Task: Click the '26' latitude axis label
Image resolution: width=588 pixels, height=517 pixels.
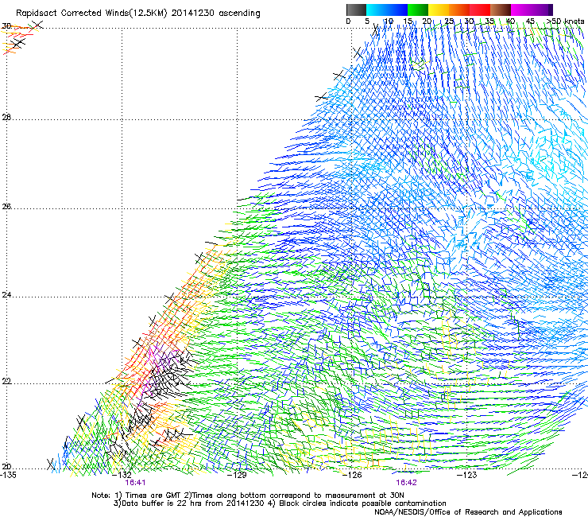Action: coord(6,207)
